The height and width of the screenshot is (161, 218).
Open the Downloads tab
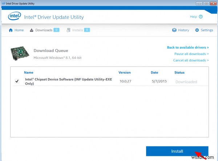pyautogui.click(x=44, y=30)
